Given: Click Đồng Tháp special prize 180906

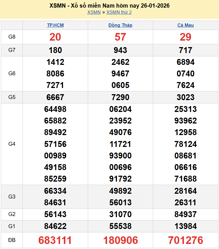Looking at the screenshot, I should click(x=120, y=240).
